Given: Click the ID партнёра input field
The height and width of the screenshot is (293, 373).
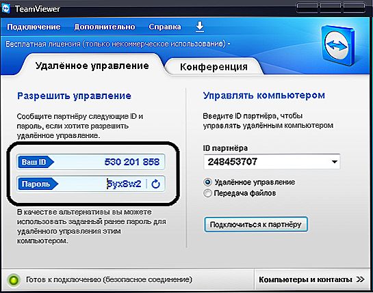Looking at the screenshot, I should 272,162.
